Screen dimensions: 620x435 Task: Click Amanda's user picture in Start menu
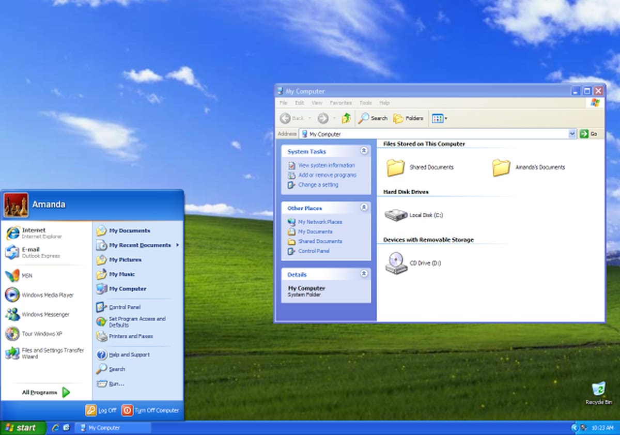click(16, 205)
